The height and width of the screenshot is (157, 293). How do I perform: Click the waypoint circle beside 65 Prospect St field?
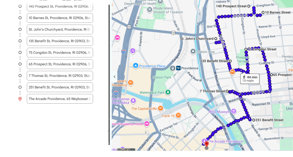[20, 64]
